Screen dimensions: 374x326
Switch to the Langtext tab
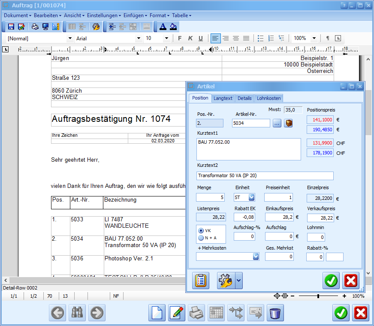[x=223, y=98]
